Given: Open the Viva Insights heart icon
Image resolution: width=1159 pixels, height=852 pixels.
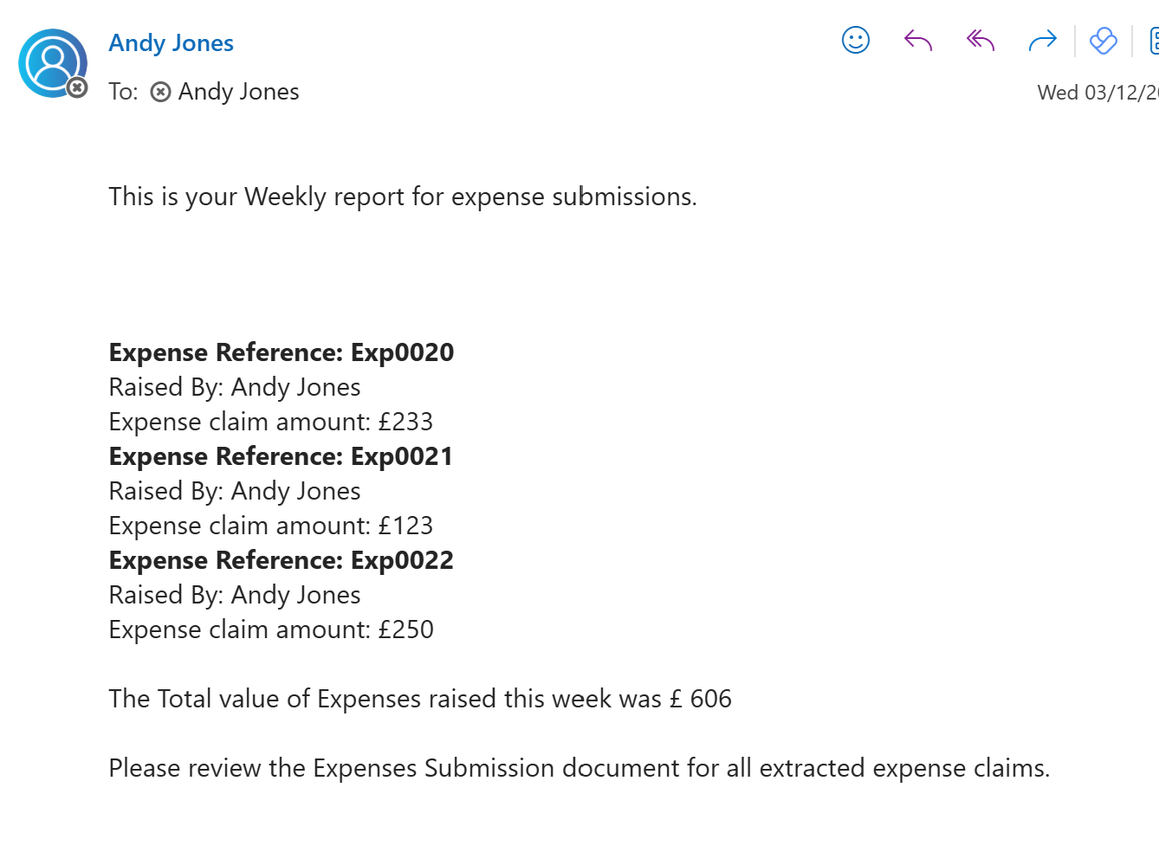Looking at the screenshot, I should coord(1104,41).
